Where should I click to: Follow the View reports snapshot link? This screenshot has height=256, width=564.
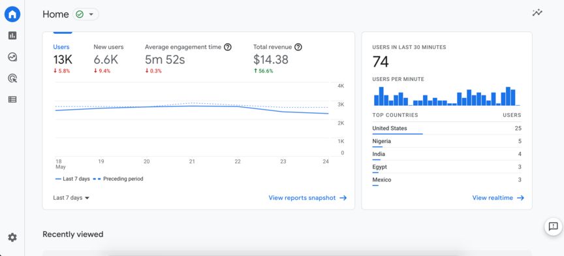(x=307, y=198)
